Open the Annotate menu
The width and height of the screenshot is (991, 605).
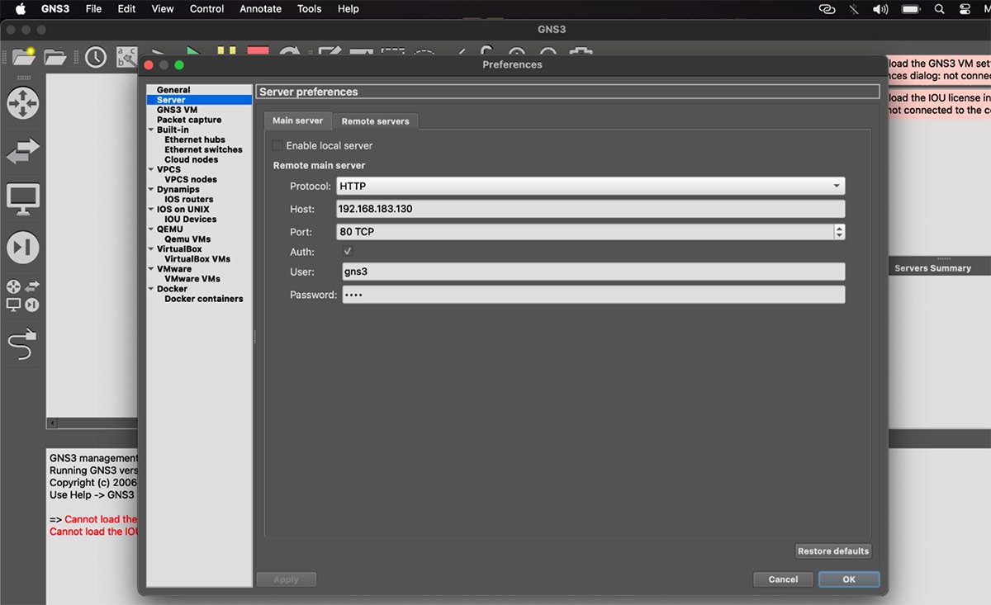pyautogui.click(x=260, y=9)
